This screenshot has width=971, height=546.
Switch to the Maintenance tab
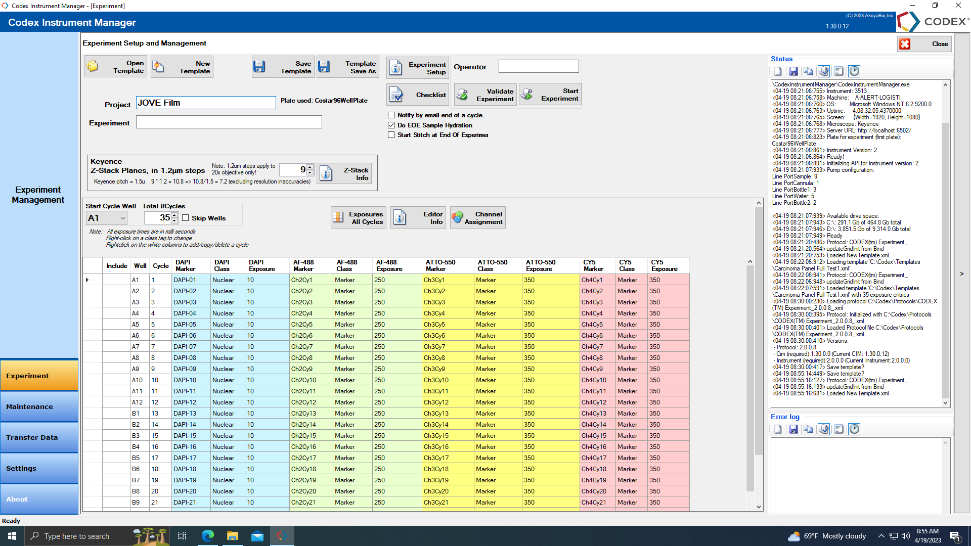(39, 406)
